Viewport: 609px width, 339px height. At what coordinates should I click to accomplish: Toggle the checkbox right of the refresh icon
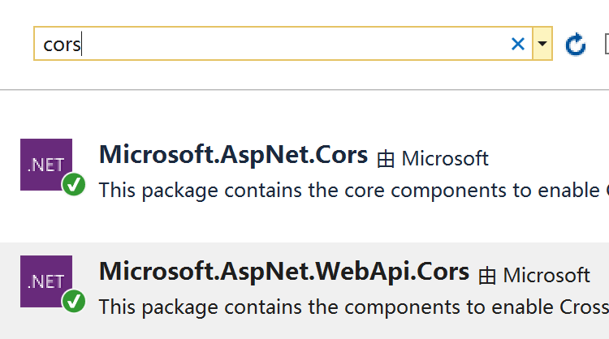click(x=607, y=44)
